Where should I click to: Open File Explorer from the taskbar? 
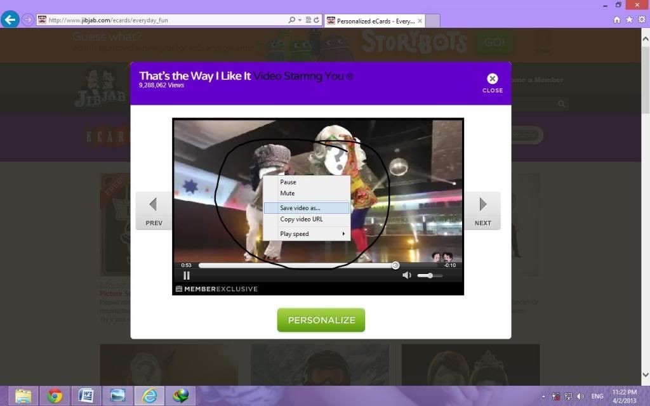[x=23, y=396]
